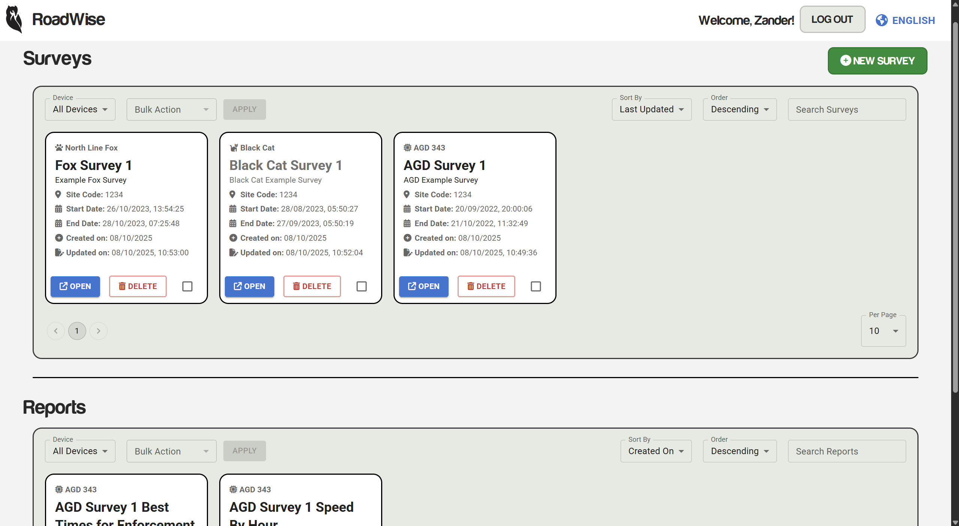Click the chip icon next to AGD 343 survey
Screen dimensions: 959x526
[407, 148]
